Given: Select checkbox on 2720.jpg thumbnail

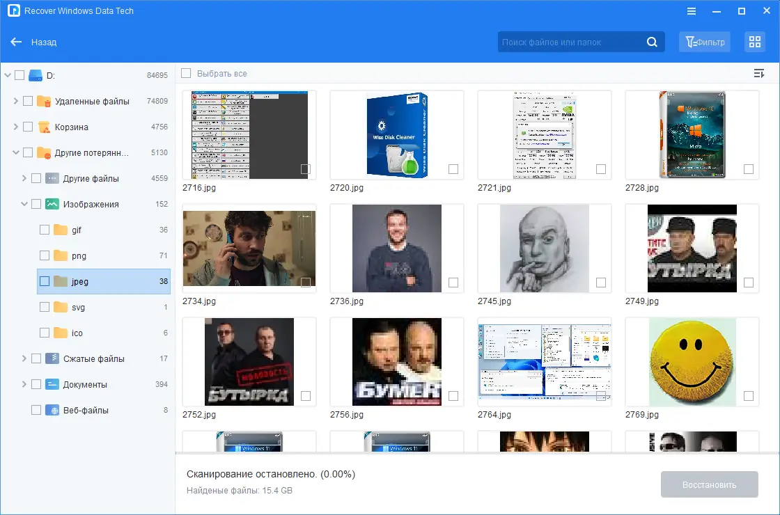Looking at the screenshot, I should click(x=453, y=169).
